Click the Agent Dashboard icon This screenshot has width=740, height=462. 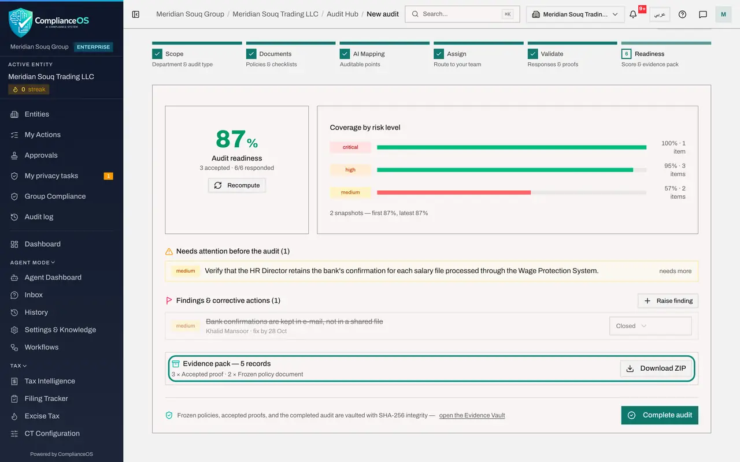point(14,278)
